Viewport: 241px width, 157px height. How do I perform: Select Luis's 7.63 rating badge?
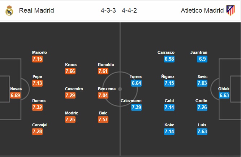pos(202,131)
